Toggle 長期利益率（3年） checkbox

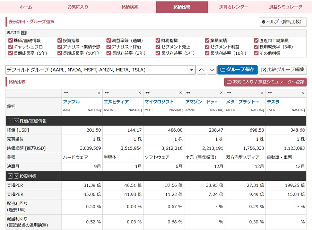point(109,53)
